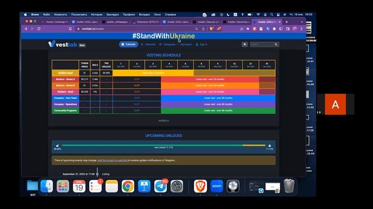Open the Brave Rewards icon
The image size is (373, 209).
[219, 28]
